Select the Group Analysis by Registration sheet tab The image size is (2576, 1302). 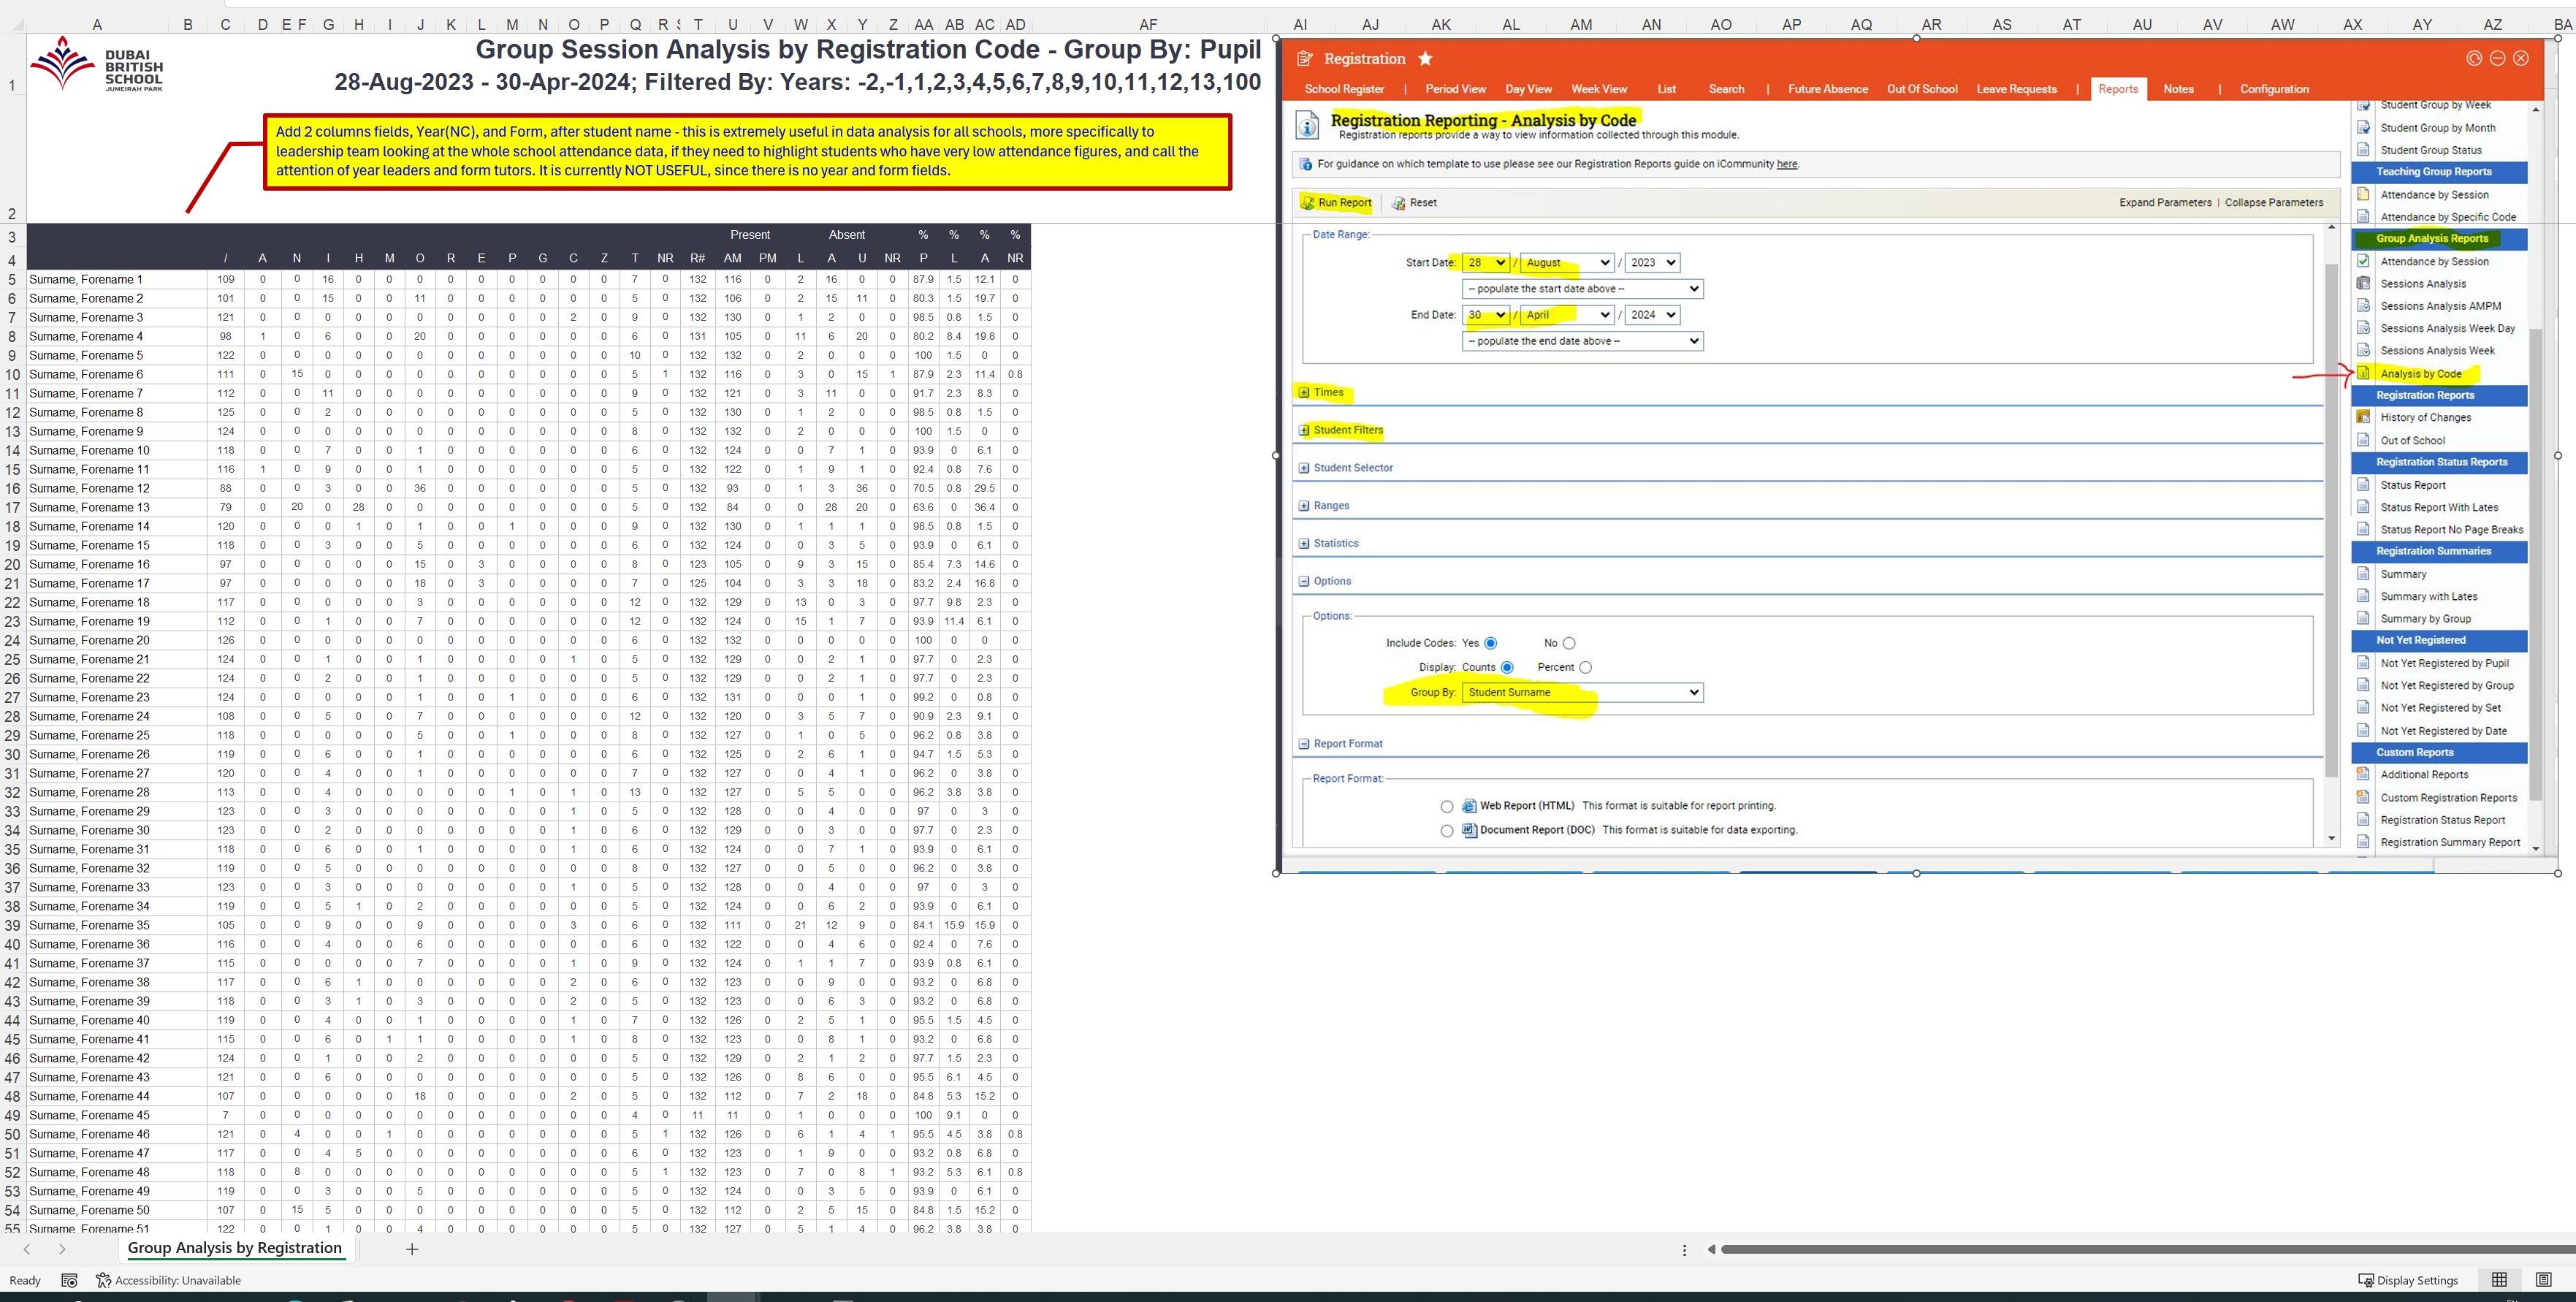point(234,1248)
